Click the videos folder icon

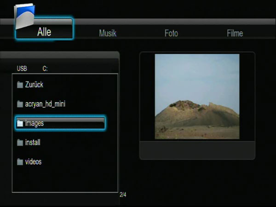pos(20,162)
